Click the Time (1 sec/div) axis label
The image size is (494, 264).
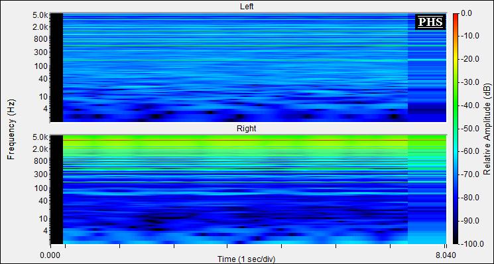247,259
